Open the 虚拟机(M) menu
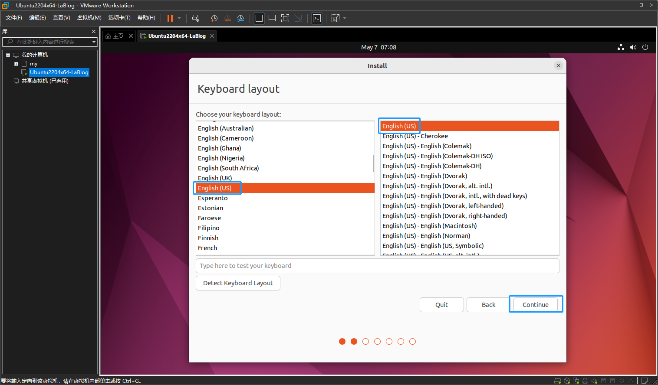Viewport: 658px width, 385px height. 89,18
